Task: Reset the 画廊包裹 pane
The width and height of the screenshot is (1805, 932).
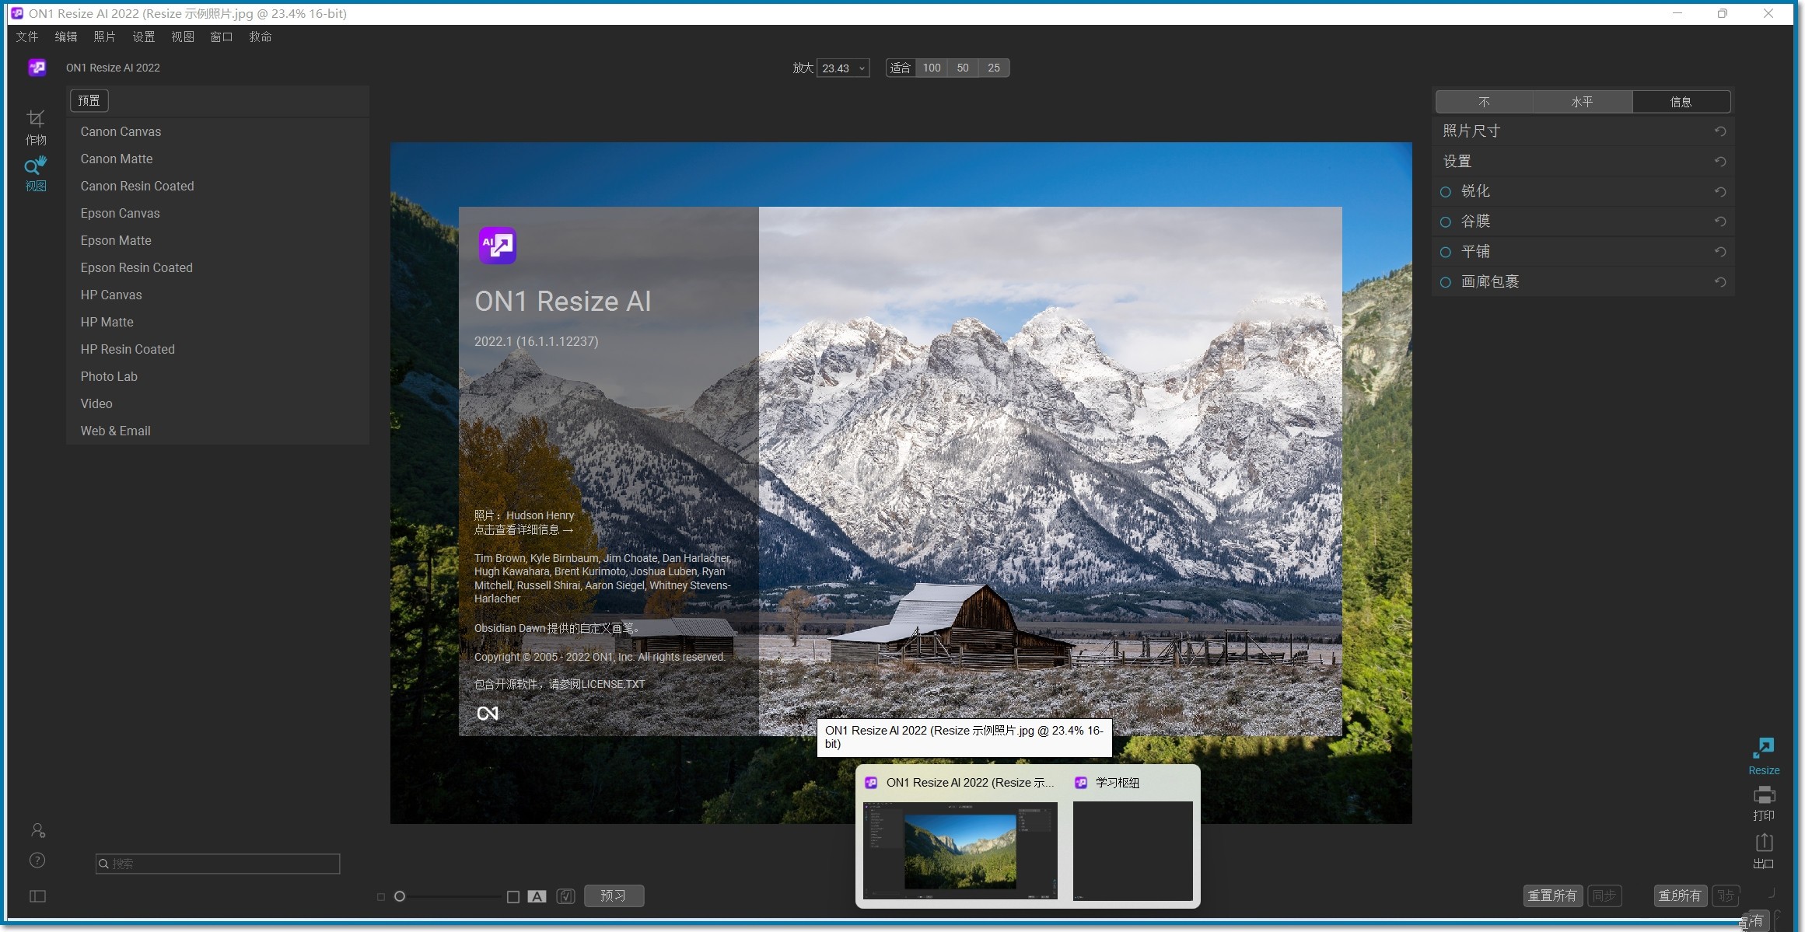Action: click(1720, 282)
